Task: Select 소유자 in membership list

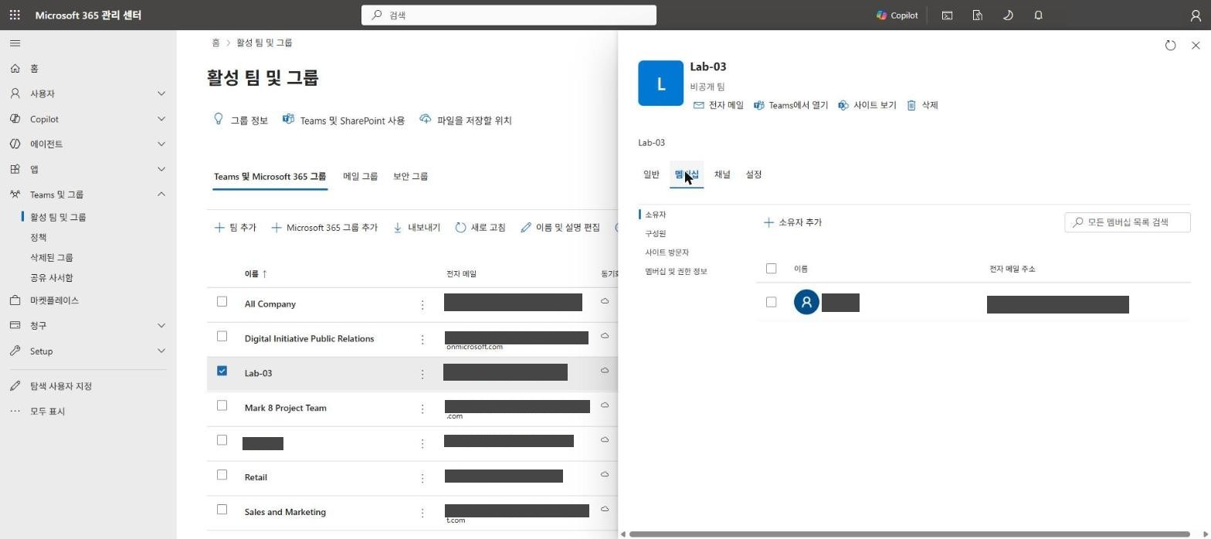Action: (655, 215)
